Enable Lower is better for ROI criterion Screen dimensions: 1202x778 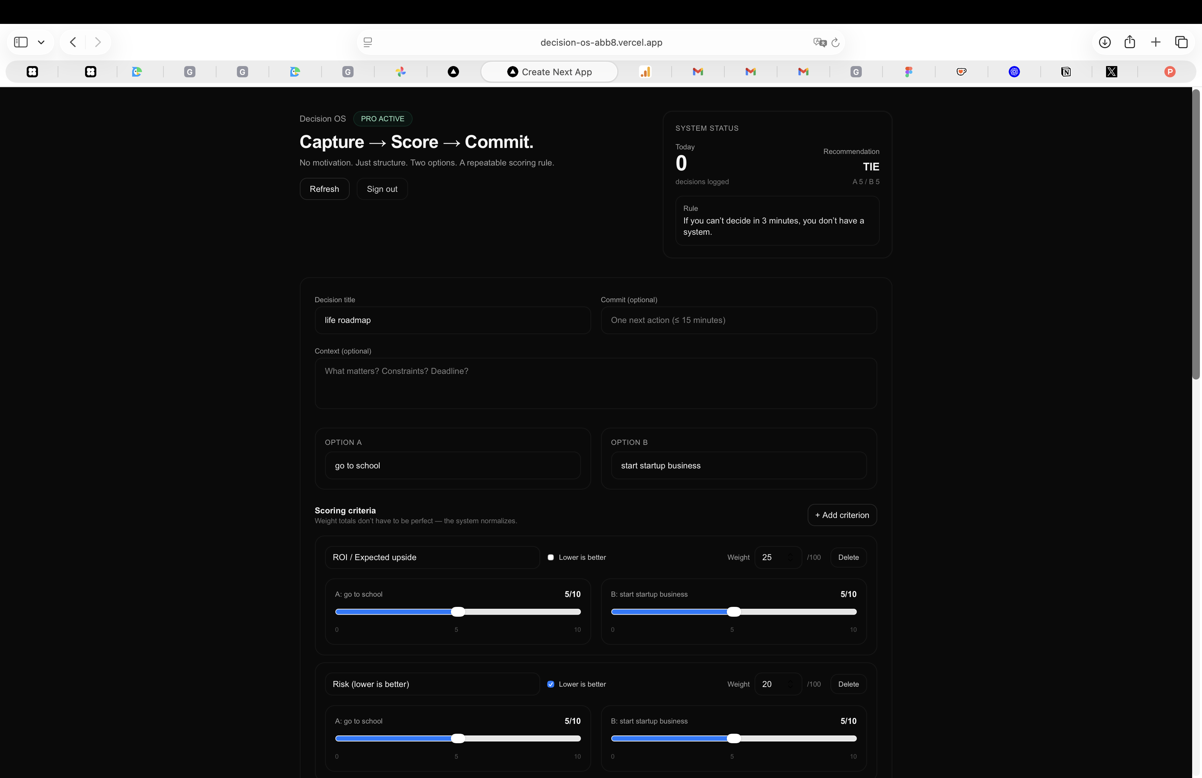[x=551, y=557]
